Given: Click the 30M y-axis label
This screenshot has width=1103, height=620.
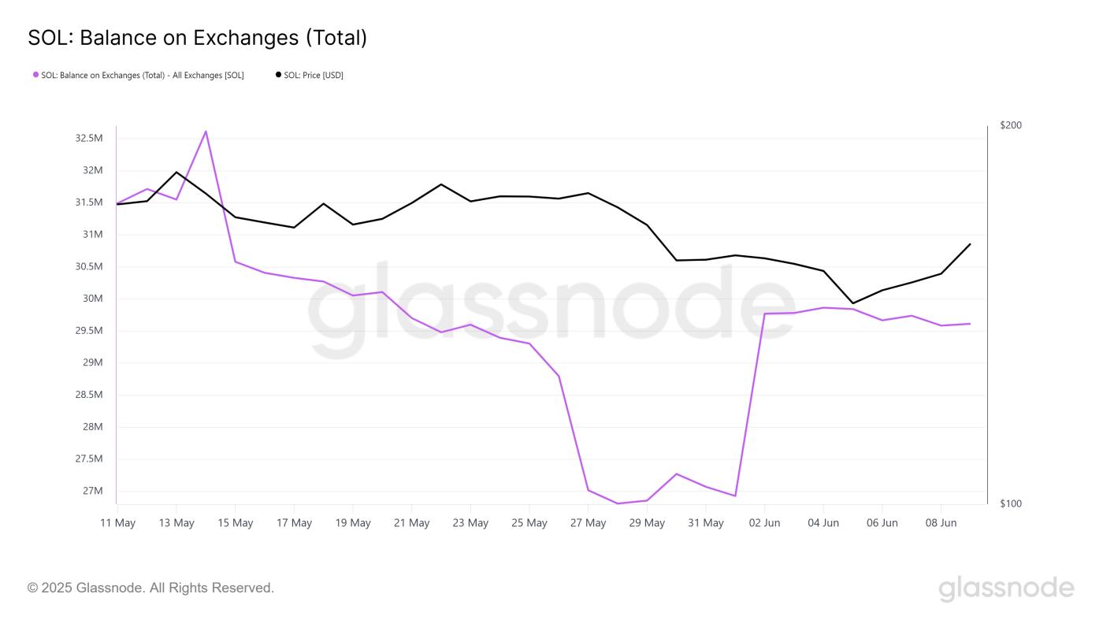Looking at the screenshot, I should 94,299.
